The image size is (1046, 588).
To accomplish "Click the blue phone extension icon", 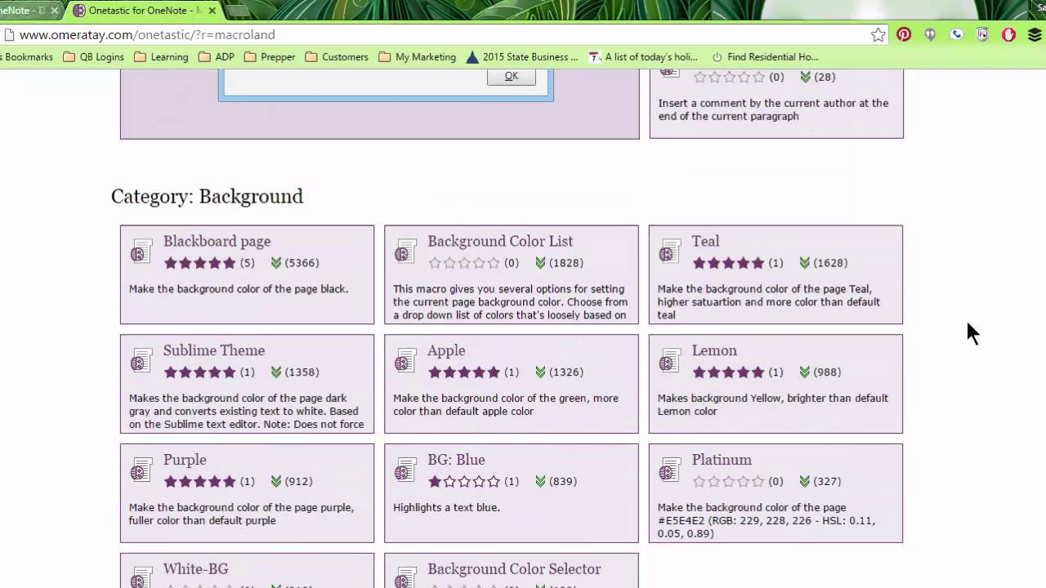I will [957, 34].
